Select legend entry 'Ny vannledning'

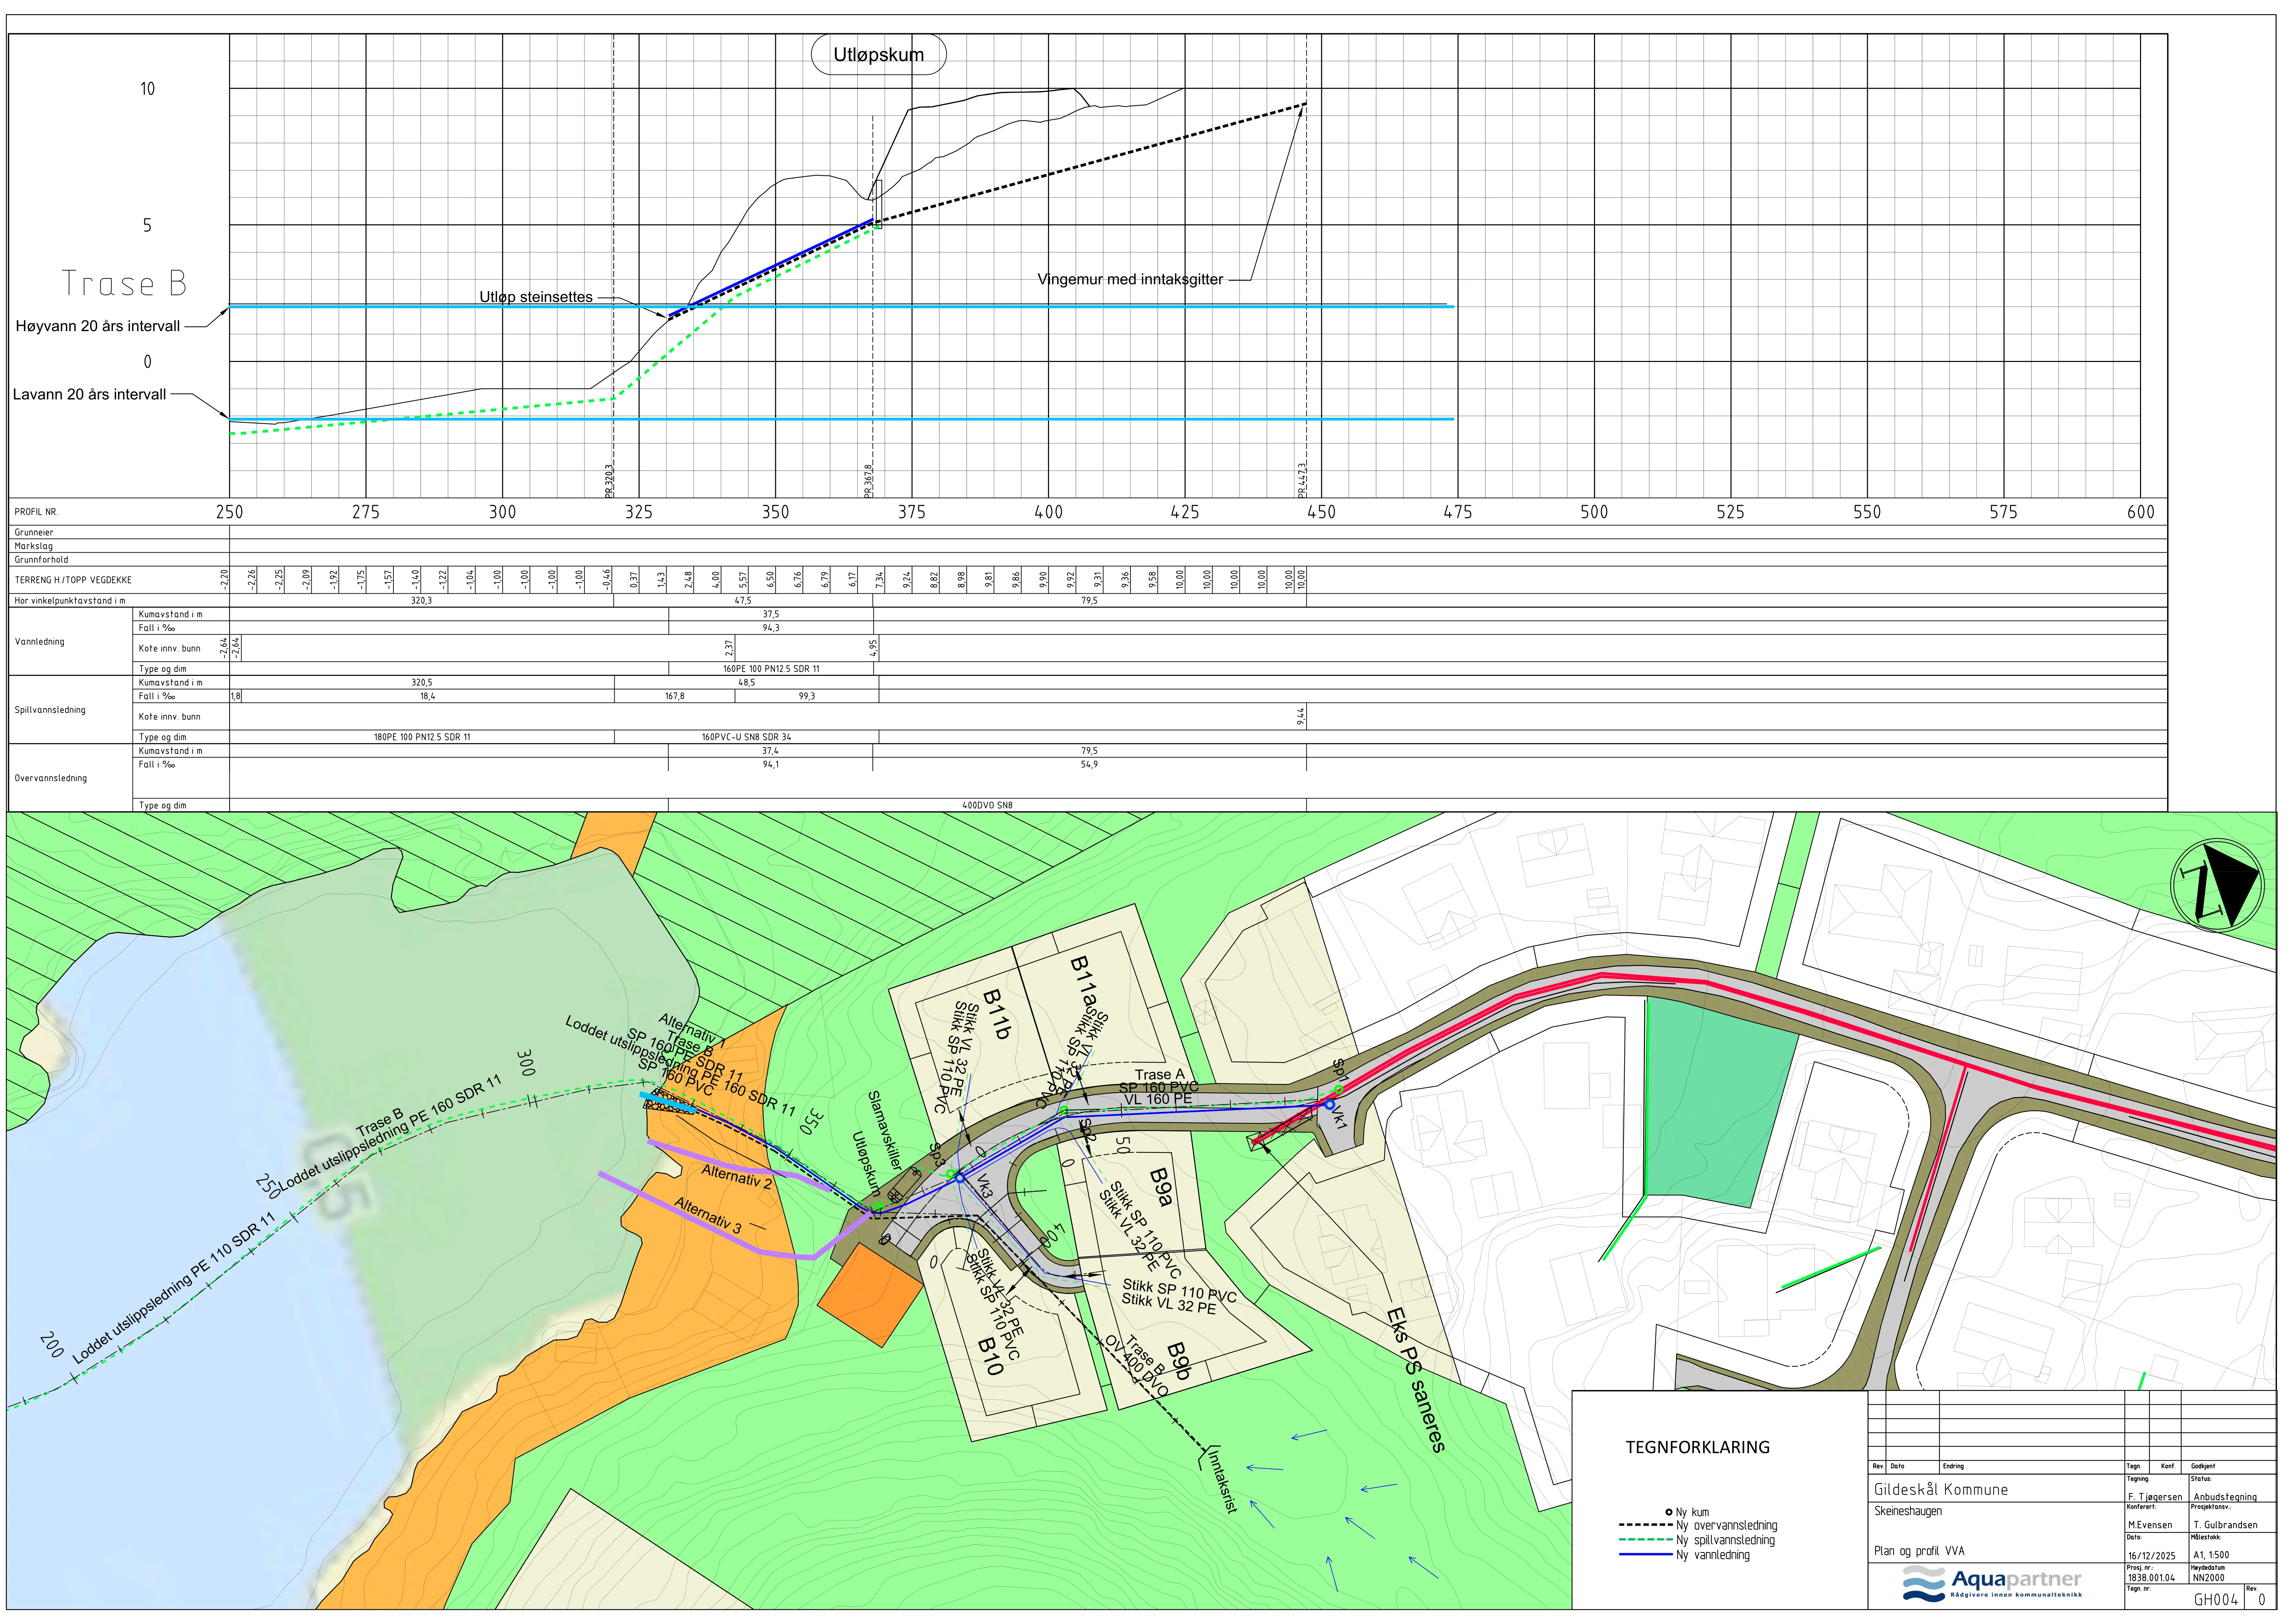click(1713, 1555)
